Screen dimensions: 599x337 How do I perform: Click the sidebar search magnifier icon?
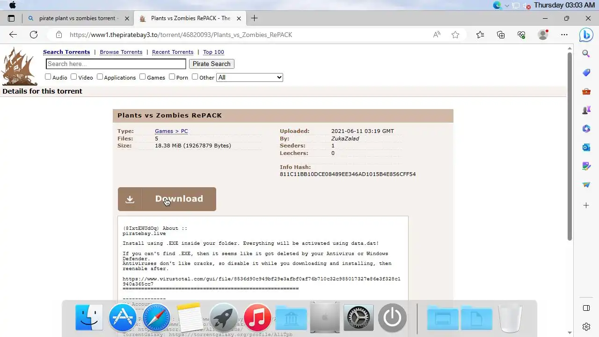pyautogui.click(x=586, y=54)
